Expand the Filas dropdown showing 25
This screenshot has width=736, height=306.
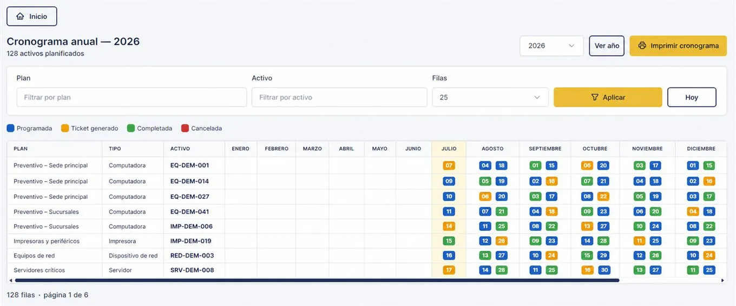point(490,97)
